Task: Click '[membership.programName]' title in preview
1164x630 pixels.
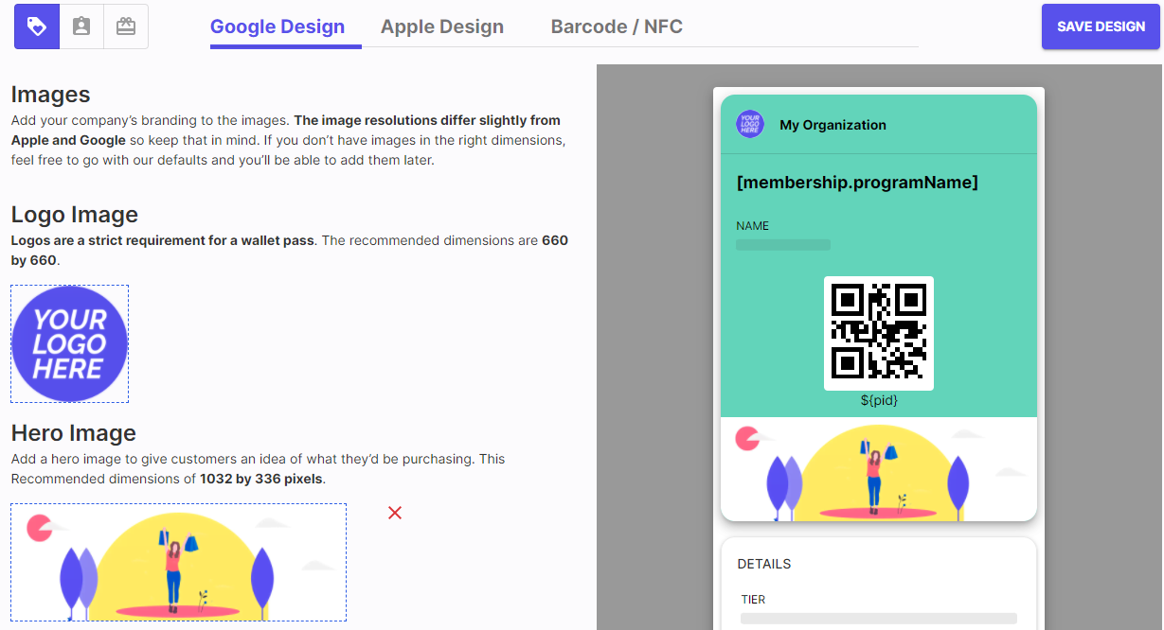Action: coord(857,183)
